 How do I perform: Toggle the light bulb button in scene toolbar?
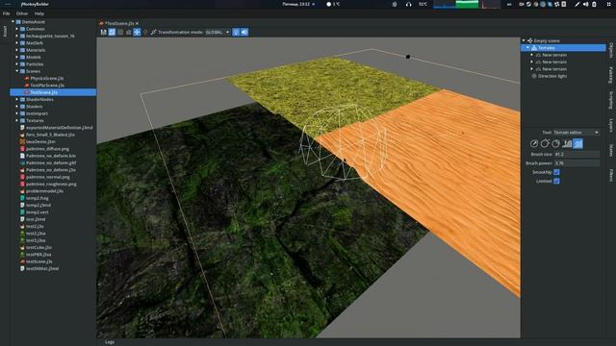236,32
